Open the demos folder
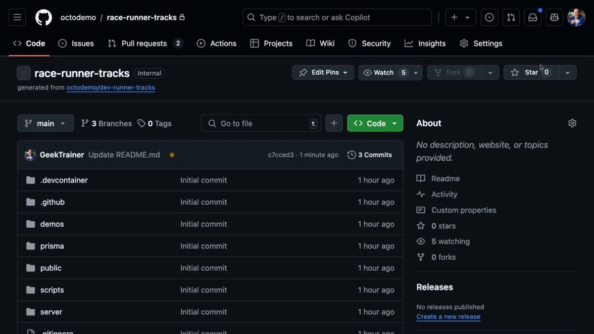The height and width of the screenshot is (334, 594). [x=52, y=224]
